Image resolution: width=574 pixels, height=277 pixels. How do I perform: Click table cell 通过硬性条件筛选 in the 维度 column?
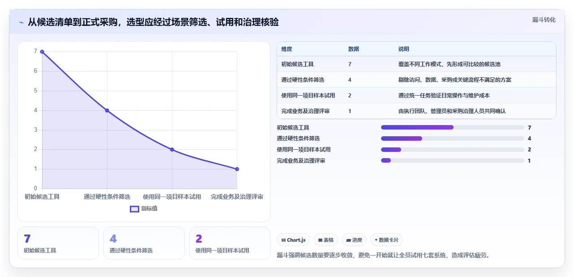pos(303,80)
